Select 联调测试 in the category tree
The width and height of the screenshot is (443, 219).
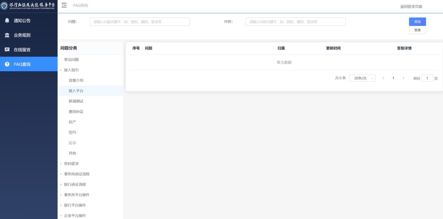click(x=76, y=101)
